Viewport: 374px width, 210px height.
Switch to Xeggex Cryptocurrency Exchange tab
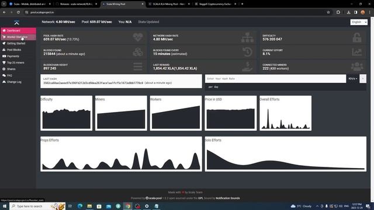pos(215,4)
